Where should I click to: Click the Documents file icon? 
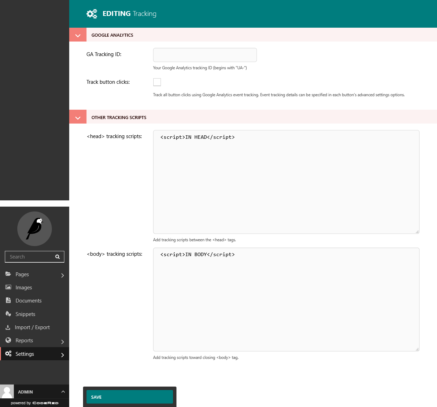click(x=8, y=300)
